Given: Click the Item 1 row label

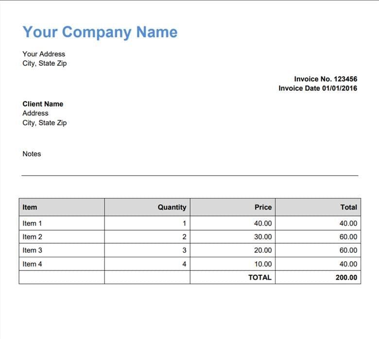Looking at the screenshot, I should point(32,223).
